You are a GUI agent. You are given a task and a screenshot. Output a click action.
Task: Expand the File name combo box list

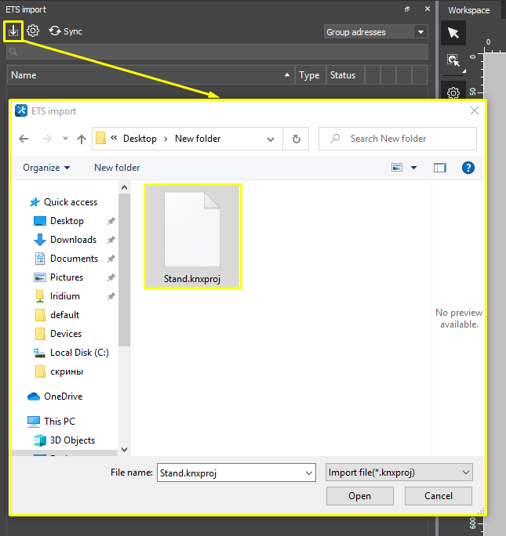308,473
